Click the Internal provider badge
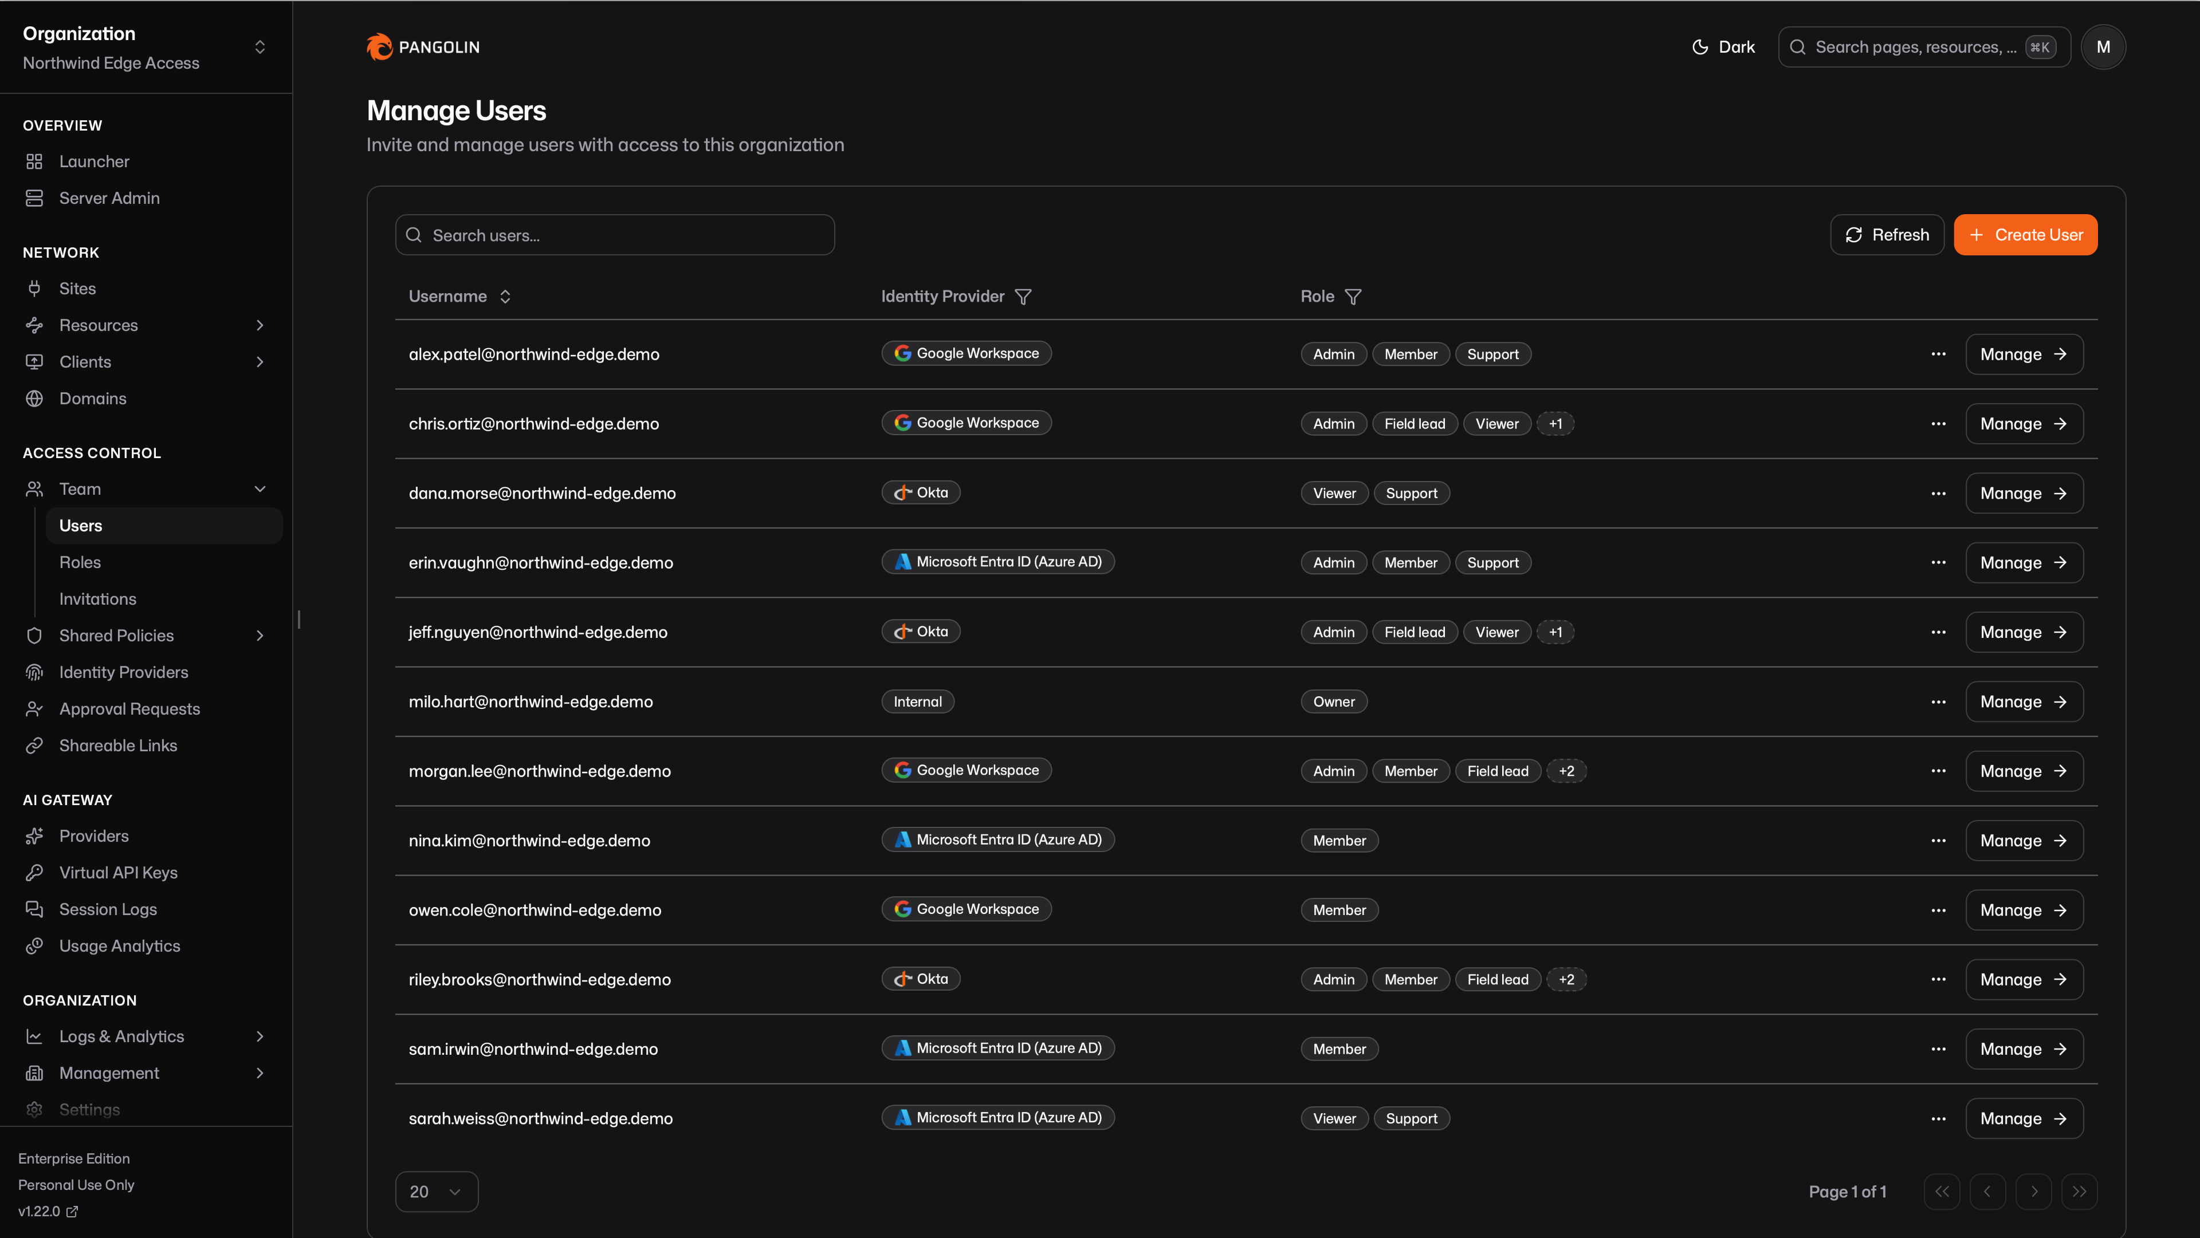This screenshot has width=2200, height=1238. 917,702
